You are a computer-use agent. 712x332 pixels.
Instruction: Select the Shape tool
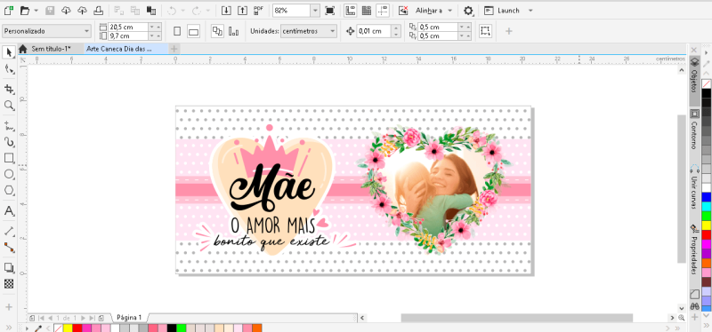(9, 69)
